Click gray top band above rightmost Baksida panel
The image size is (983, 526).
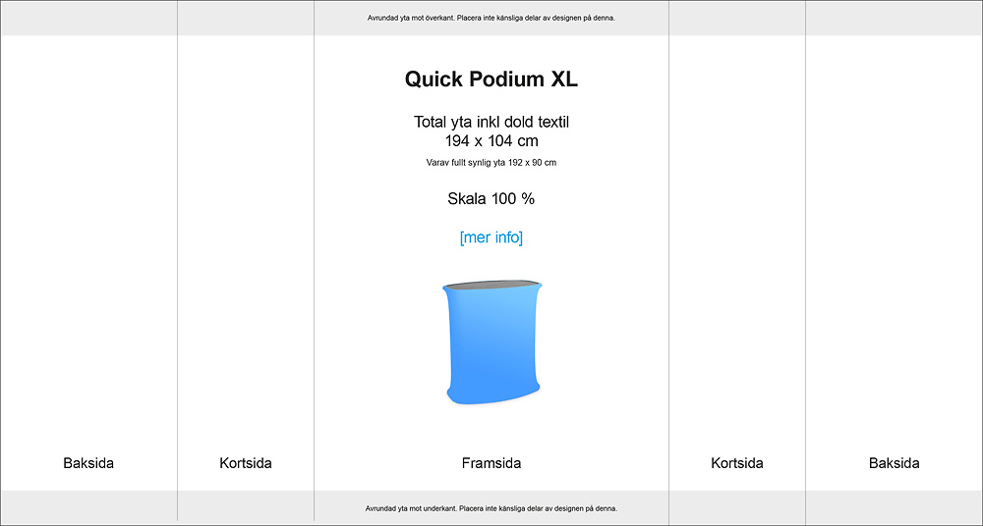click(894, 19)
